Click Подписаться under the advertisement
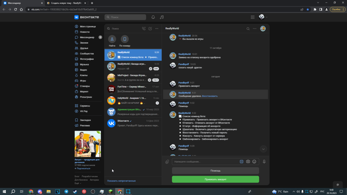Image resolution: width=347 pixels, height=195 pixels. pyautogui.click(x=82, y=168)
